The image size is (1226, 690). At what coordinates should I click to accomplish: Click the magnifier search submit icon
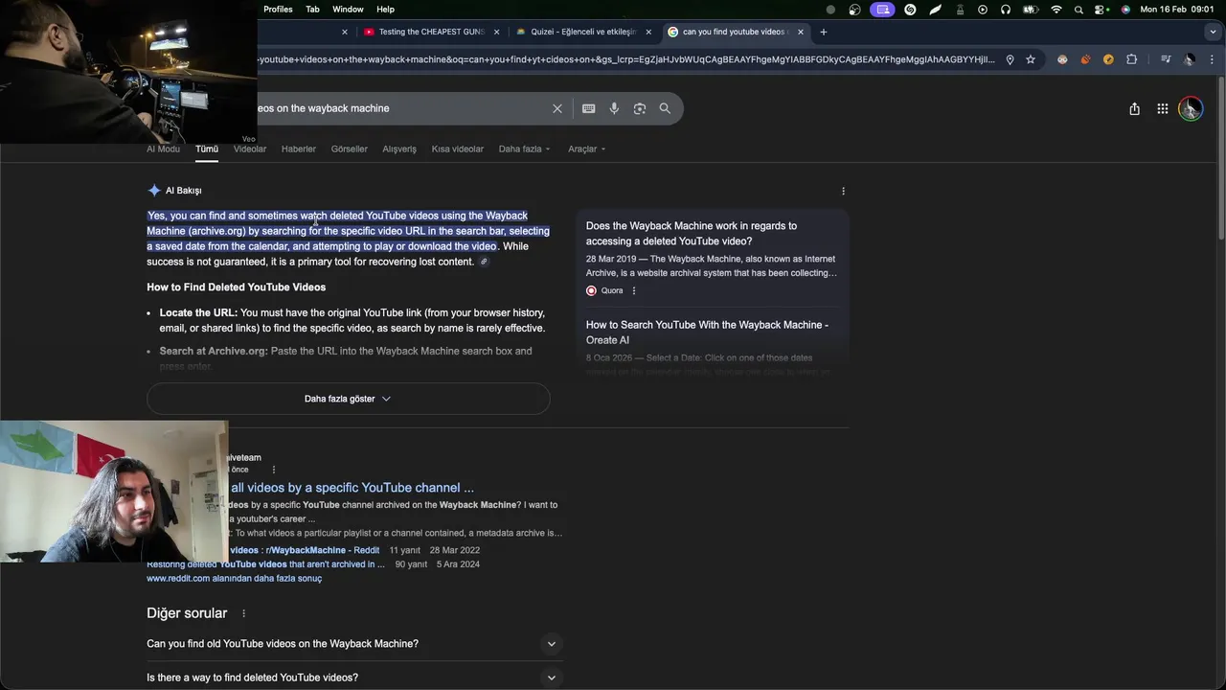[x=665, y=108]
